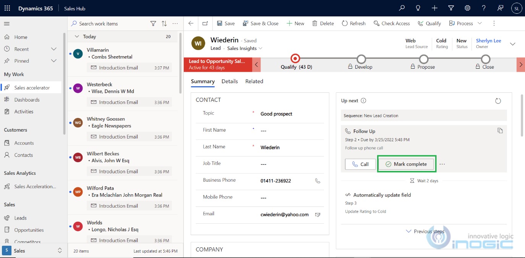
Task: Click the Qualify command
Action: [x=429, y=23]
